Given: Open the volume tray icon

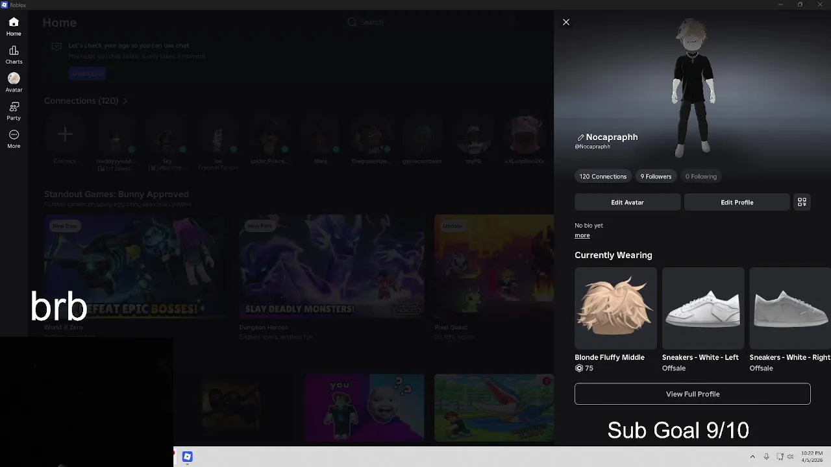Looking at the screenshot, I should click(x=791, y=457).
